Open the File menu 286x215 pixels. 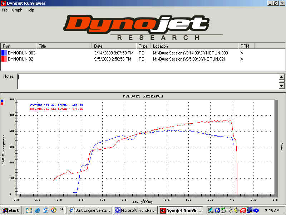click(5, 10)
